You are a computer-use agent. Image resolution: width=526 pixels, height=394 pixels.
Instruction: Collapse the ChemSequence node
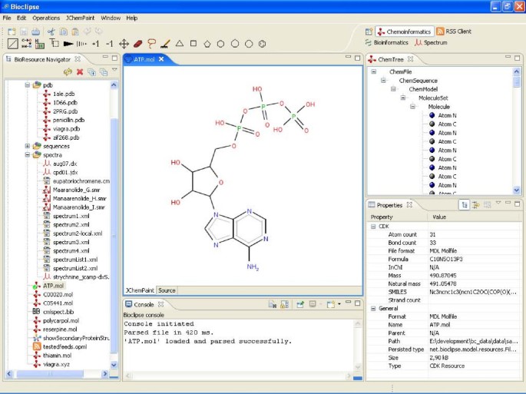pos(383,80)
